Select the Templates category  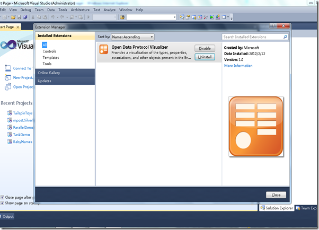[x=51, y=58]
